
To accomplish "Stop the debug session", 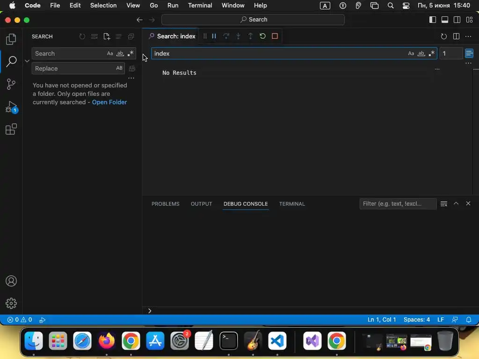I will pyautogui.click(x=275, y=36).
